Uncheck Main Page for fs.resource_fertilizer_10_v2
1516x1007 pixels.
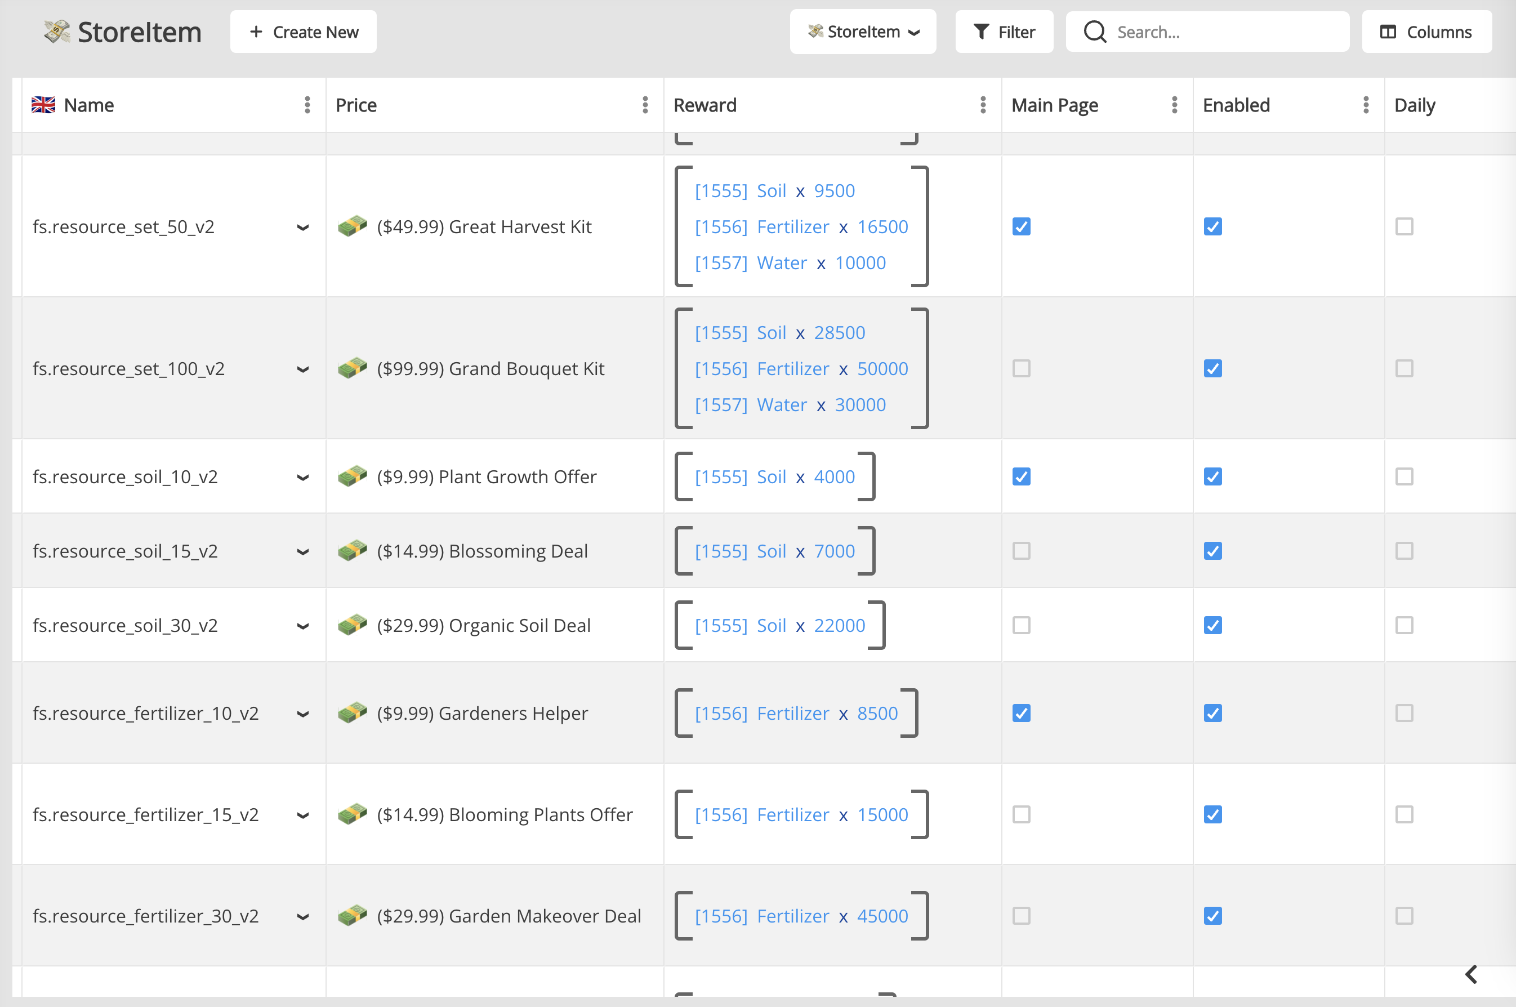1021,713
